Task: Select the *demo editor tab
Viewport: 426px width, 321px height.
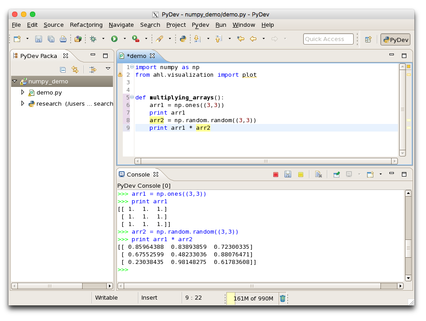Action: point(136,56)
